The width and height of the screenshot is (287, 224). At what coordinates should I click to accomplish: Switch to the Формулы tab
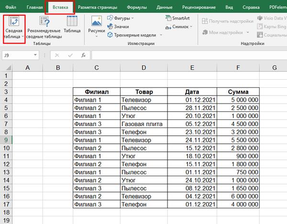137,7
